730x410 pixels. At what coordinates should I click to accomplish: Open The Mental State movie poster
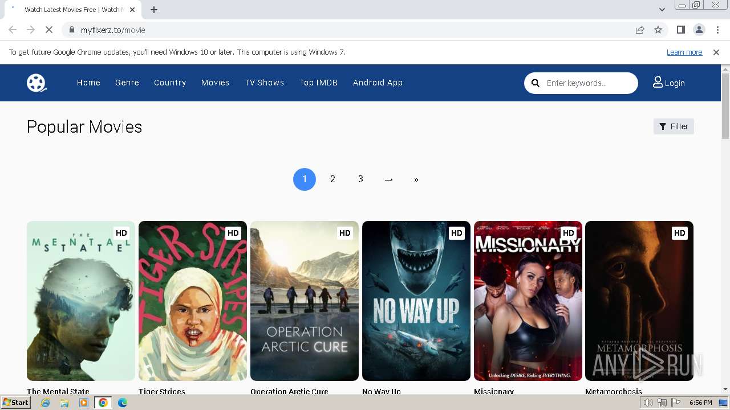click(x=81, y=301)
